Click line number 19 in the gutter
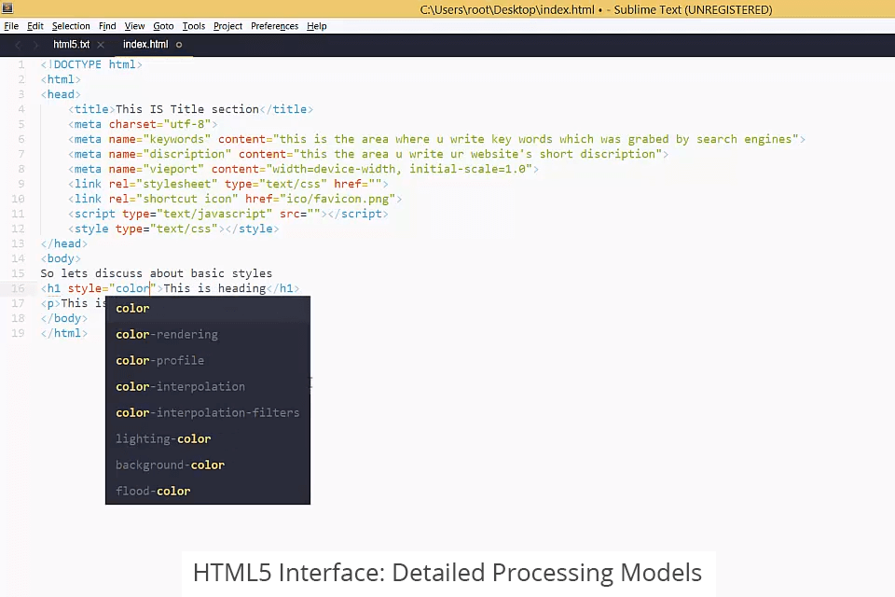 click(19, 333)
